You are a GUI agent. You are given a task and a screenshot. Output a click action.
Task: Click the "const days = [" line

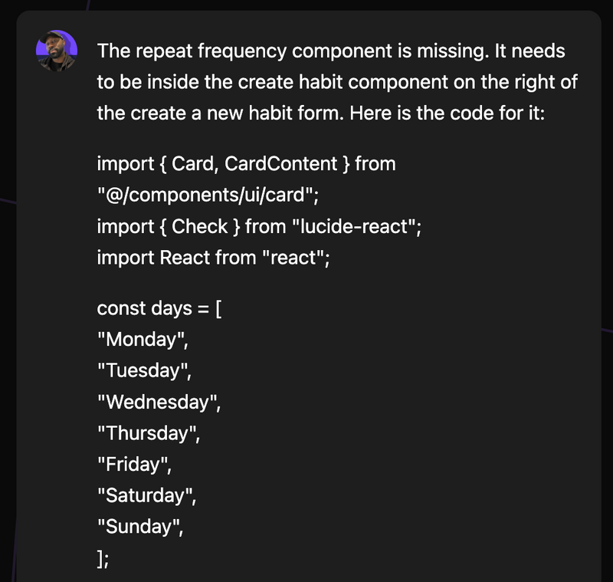pos(159,308)
